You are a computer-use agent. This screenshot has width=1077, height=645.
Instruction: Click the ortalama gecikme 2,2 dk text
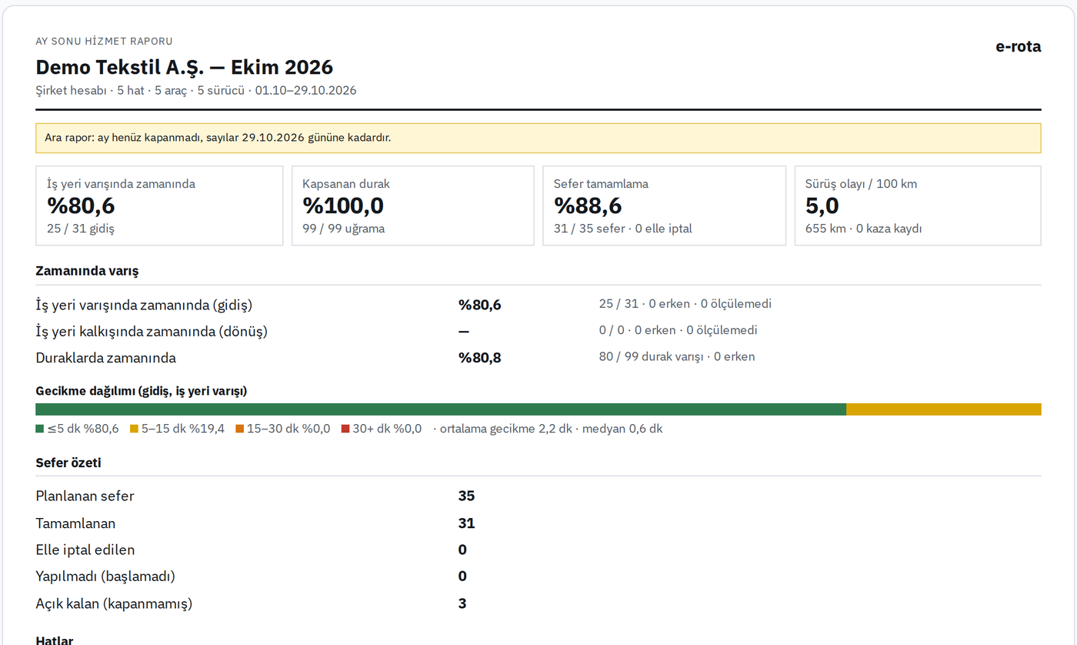pos(505,429)
